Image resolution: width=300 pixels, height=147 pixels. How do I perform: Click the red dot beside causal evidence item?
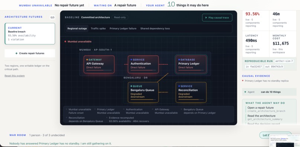pos(243,81)
